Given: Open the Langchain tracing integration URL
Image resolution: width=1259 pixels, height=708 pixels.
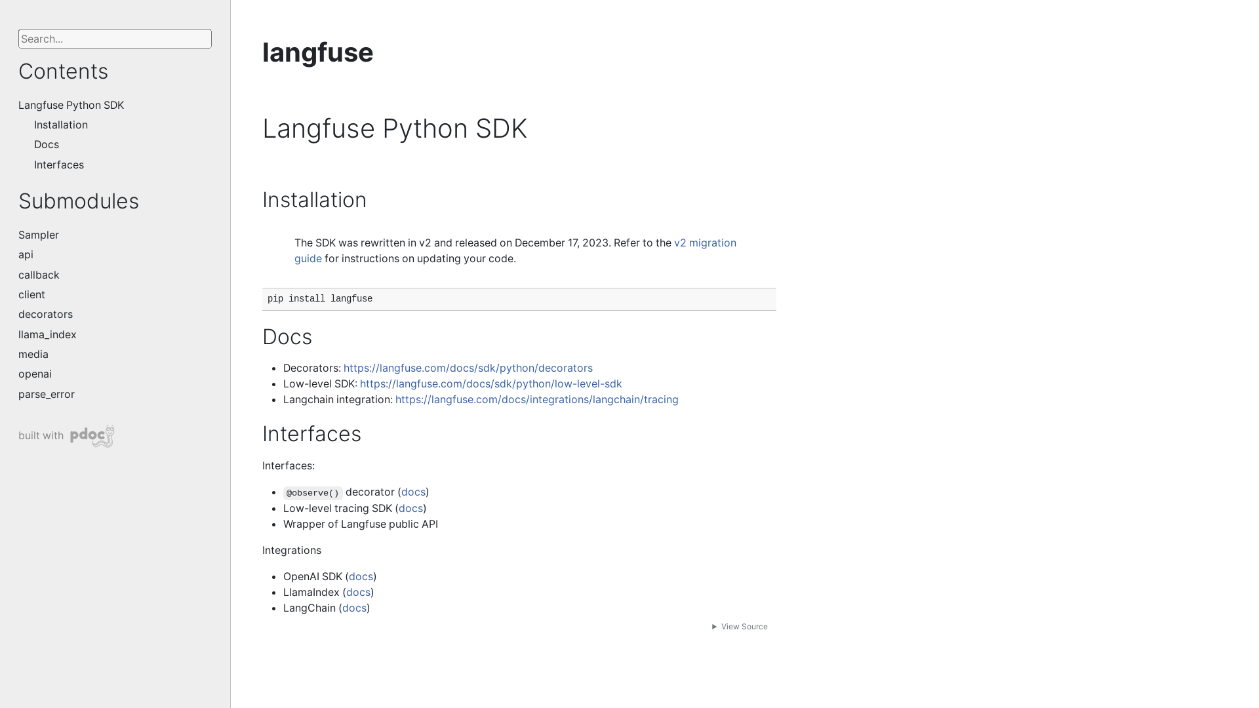Looking at the screenshot, I should point(536,399).
